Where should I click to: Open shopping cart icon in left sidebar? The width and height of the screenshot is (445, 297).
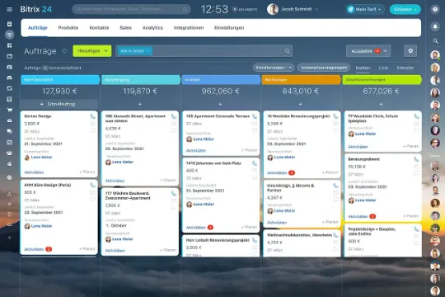pyautogui.click(x=9, y=110)
